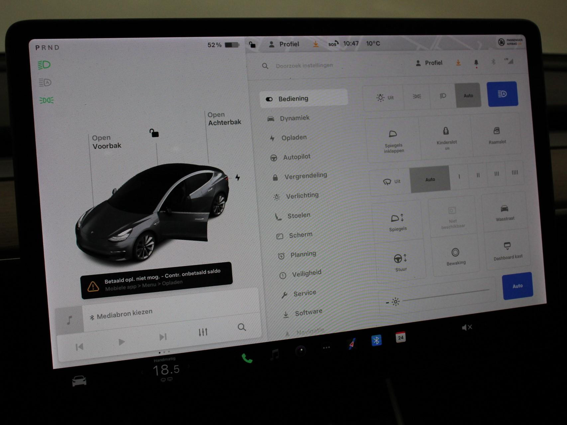Enable Wasstraat car wash mode
Image resolution: width=567 pixels, height=425 pixels.
[x=505, y=212]
